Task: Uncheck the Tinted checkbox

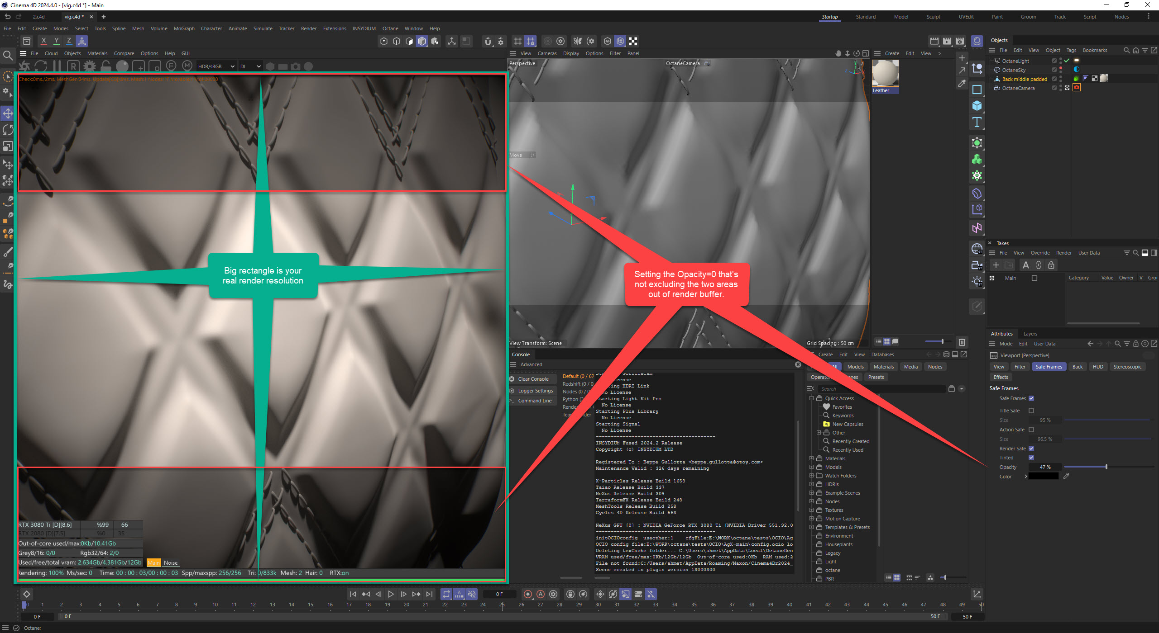Action: tap(1031, 458)
